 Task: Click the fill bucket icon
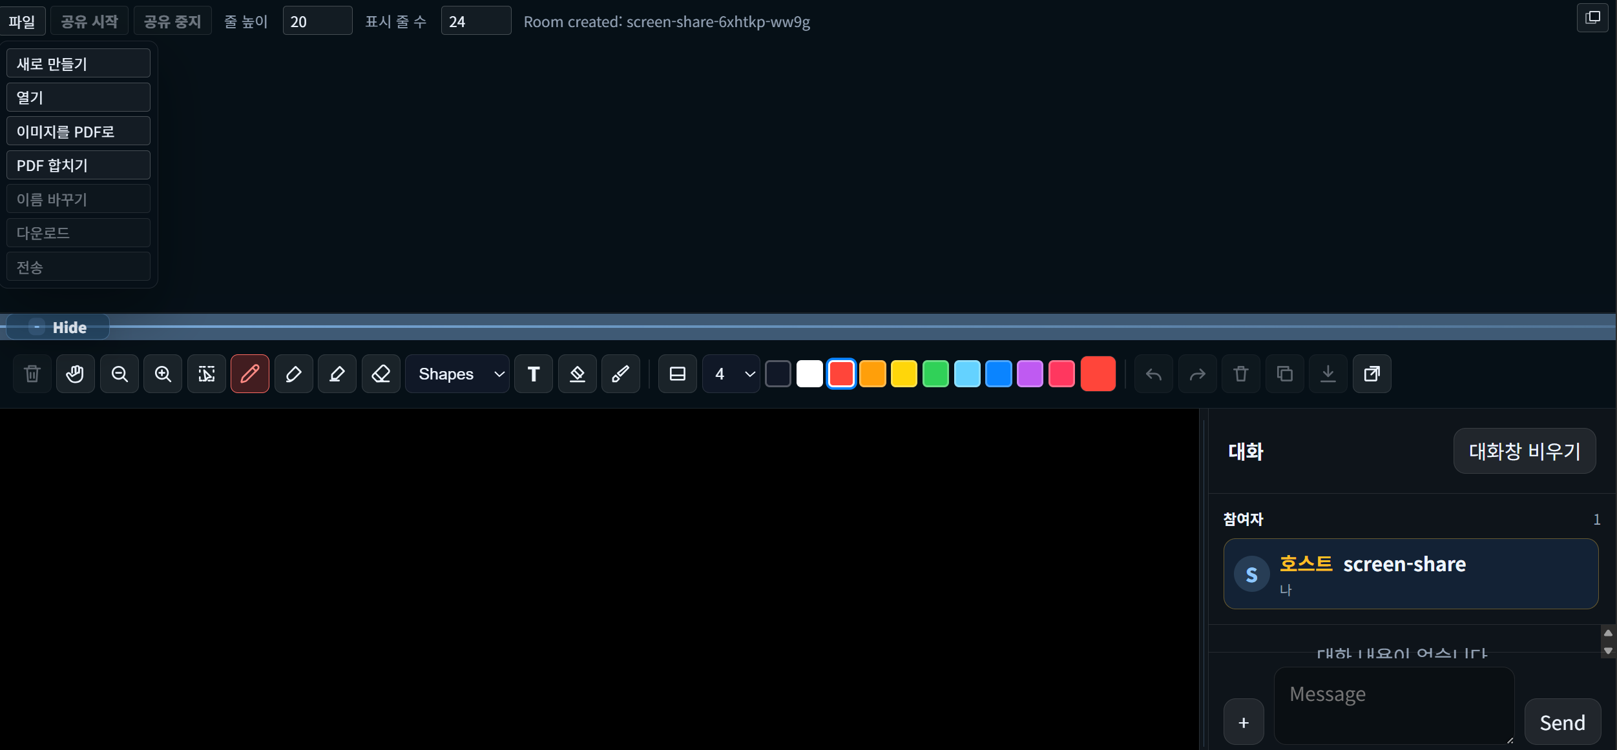[x=577, y=374]
